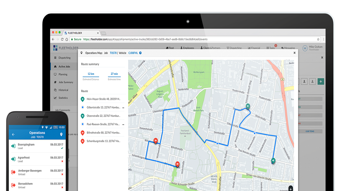Click the Fleetholder logo

tap(66, 48)
